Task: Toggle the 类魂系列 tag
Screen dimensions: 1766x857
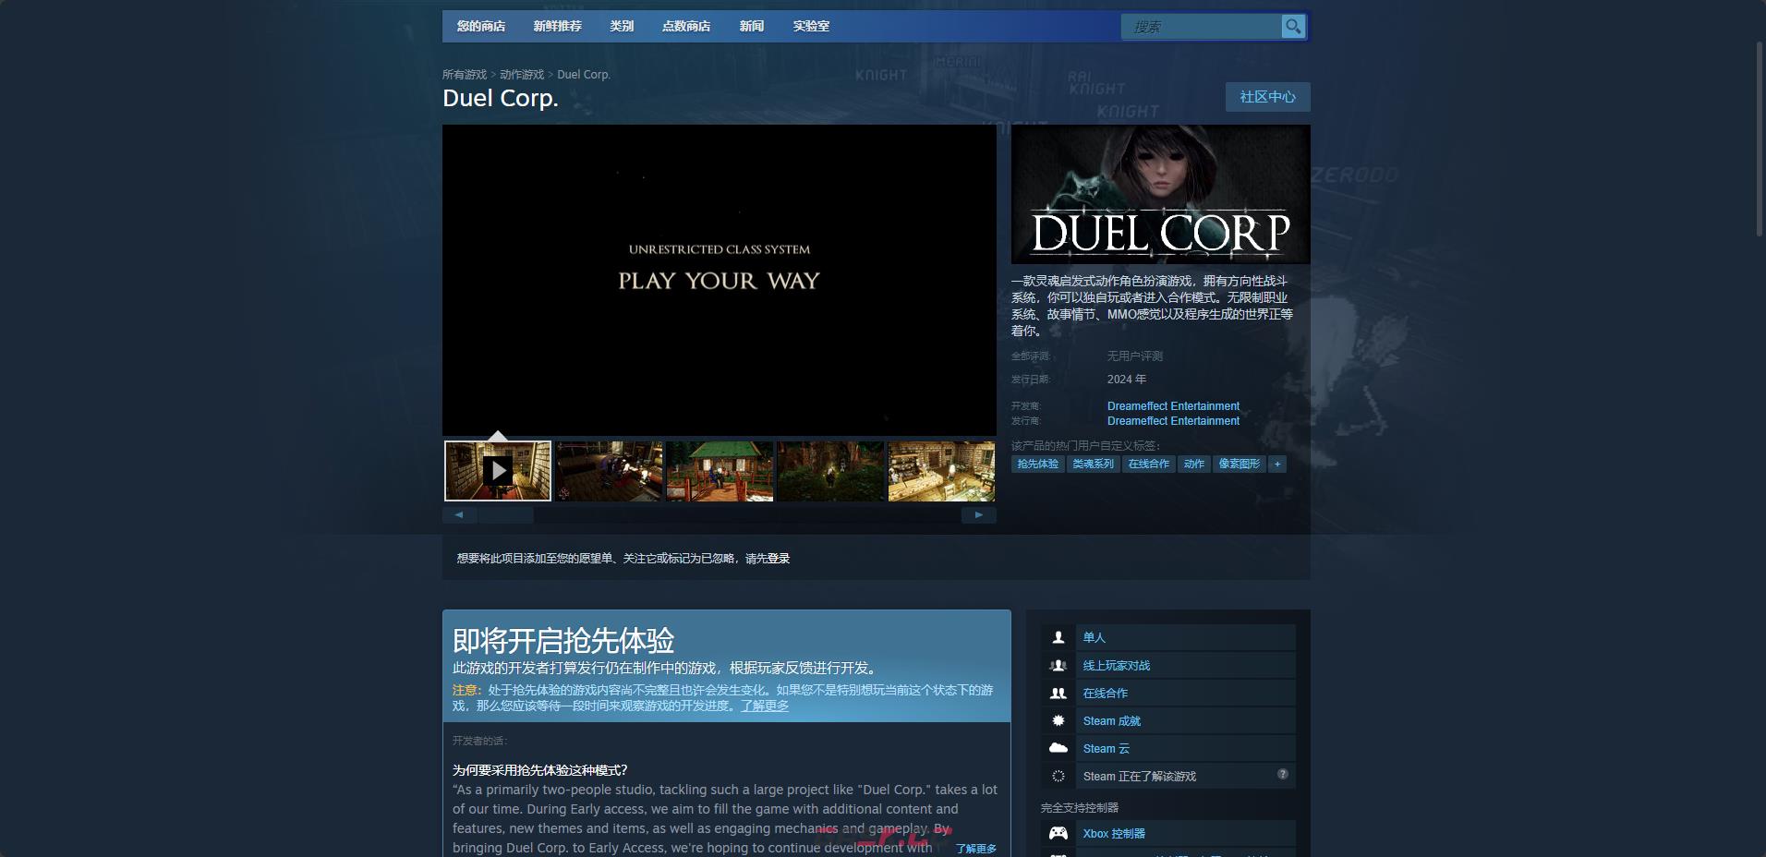Action: [x=1095, y=465]
